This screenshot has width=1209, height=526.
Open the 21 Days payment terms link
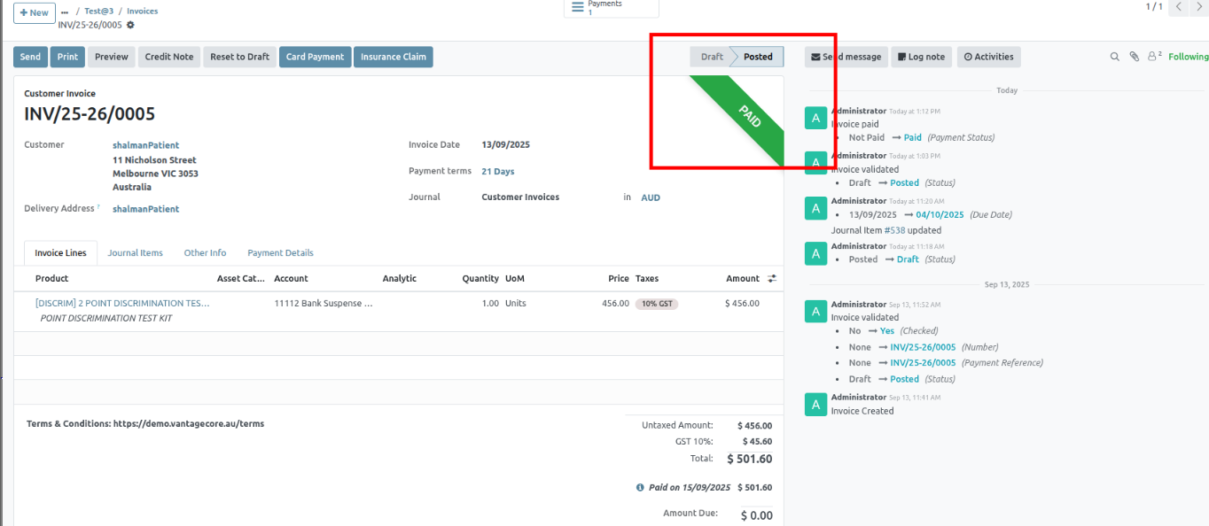pyautogui.click(x=497, y=172)
